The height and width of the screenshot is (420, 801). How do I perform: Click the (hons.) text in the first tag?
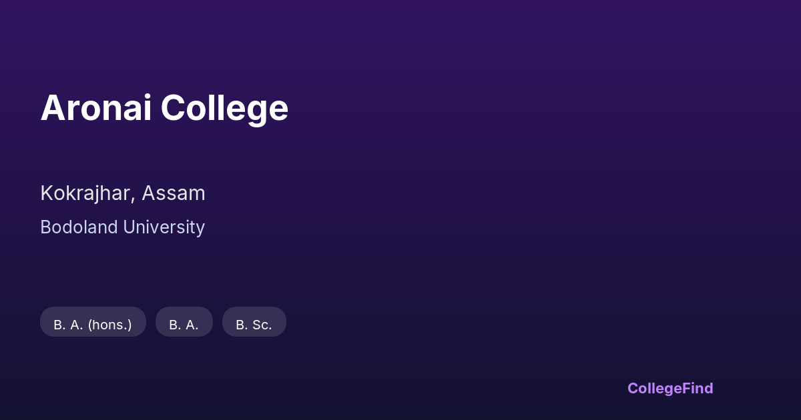tap(110, 325)
